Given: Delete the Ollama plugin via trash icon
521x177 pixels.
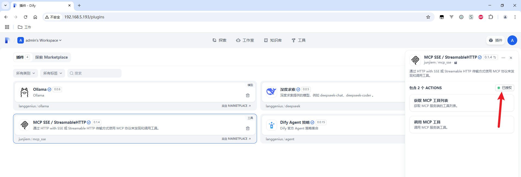Looking at the screenshot, I should (x=248, y=95).
